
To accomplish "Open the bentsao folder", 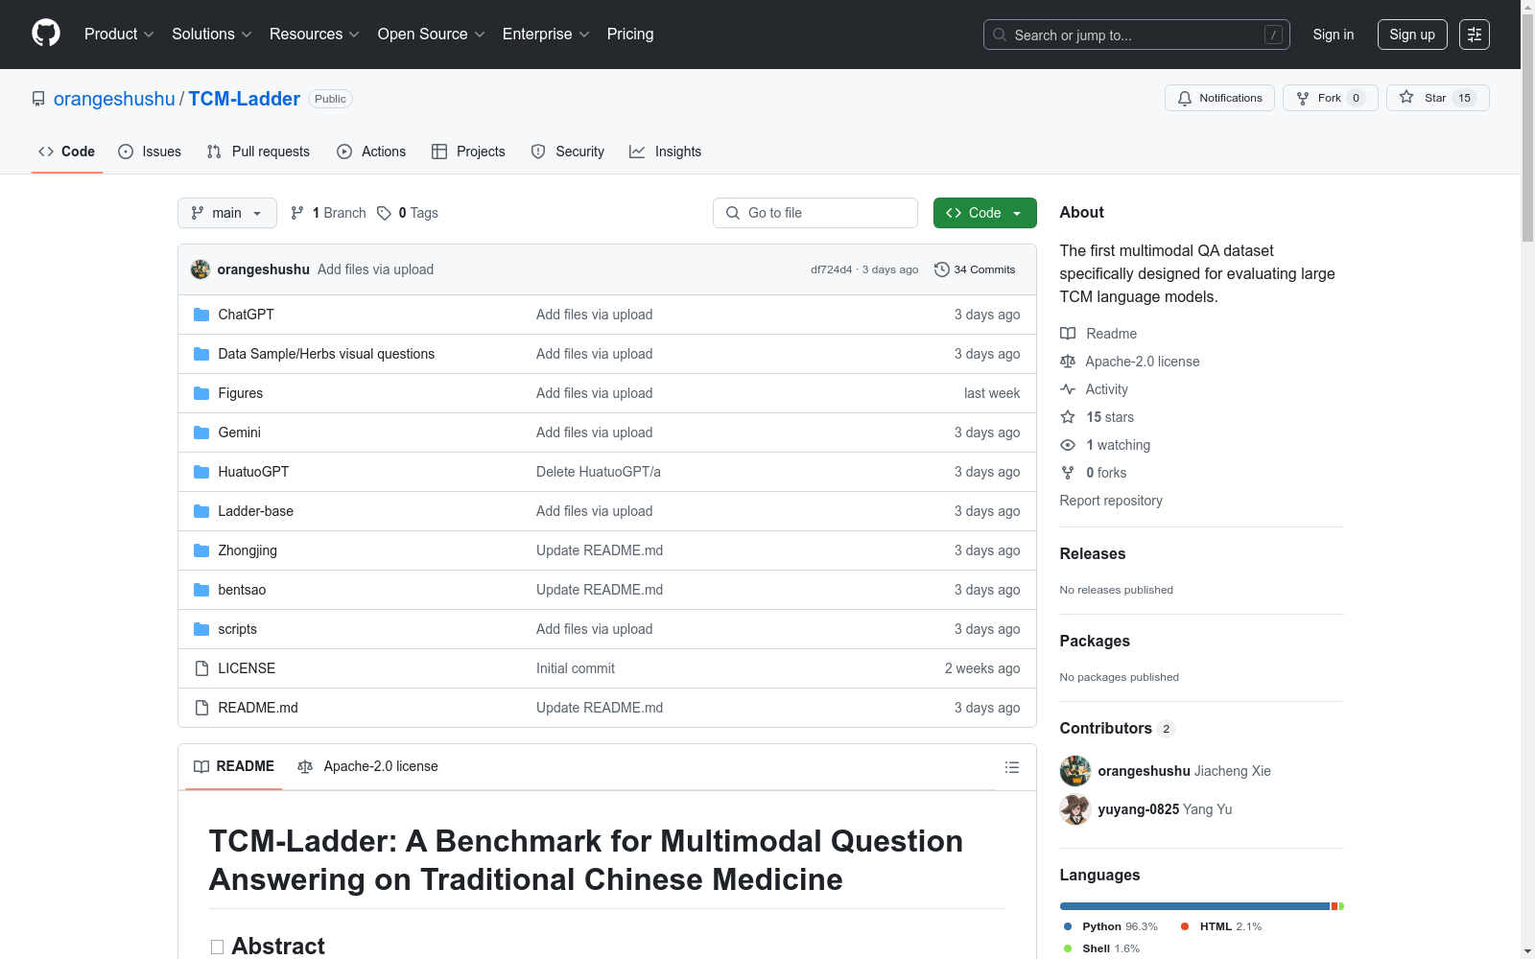I will click(242, 590).
